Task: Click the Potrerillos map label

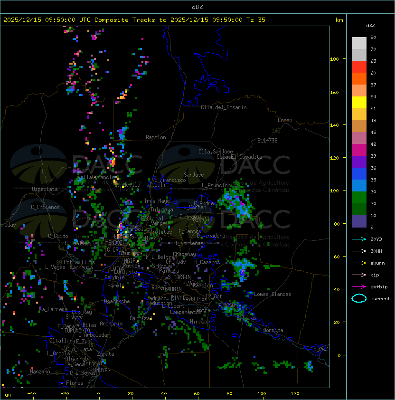Action: click(x=79, y=262)
